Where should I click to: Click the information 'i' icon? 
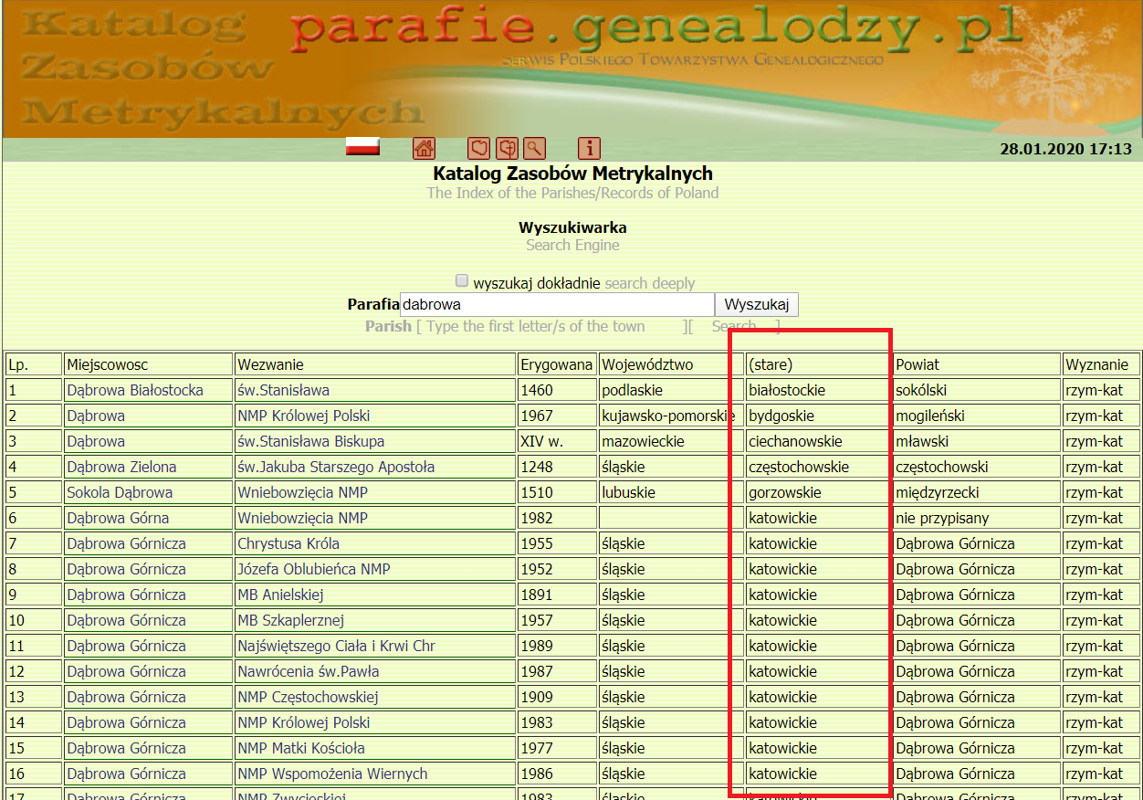pos(590,148)
